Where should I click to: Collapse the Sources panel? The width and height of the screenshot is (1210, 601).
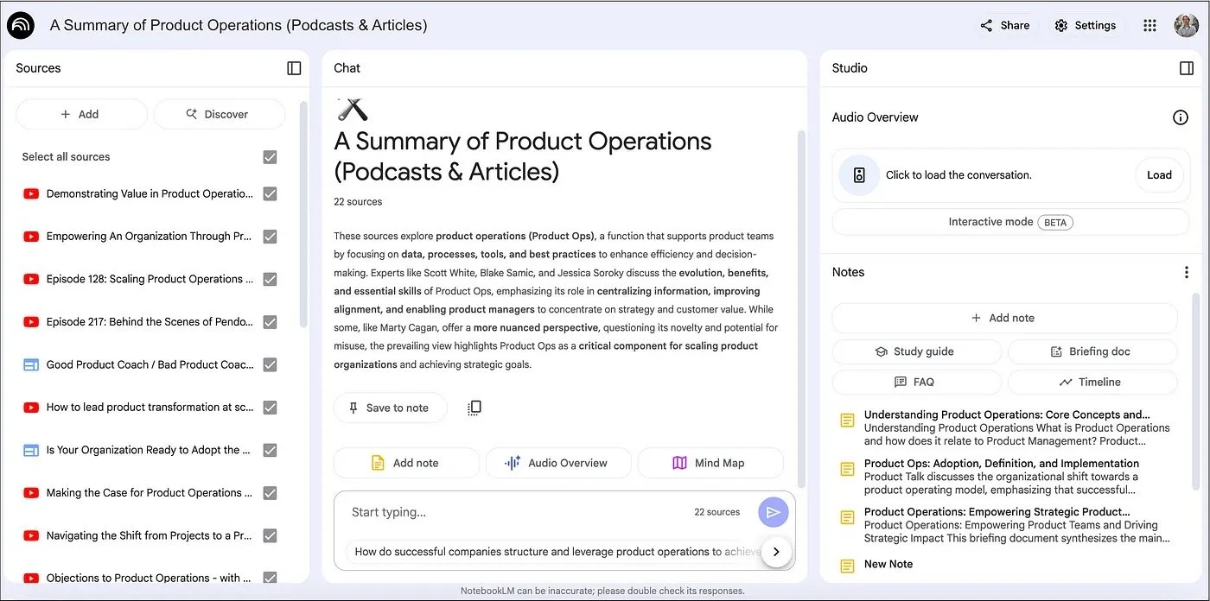click(x=294, y=66)
